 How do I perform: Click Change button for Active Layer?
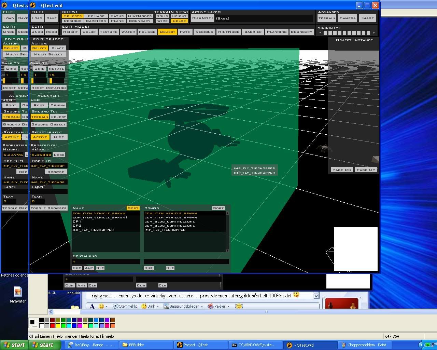[202, 18]
